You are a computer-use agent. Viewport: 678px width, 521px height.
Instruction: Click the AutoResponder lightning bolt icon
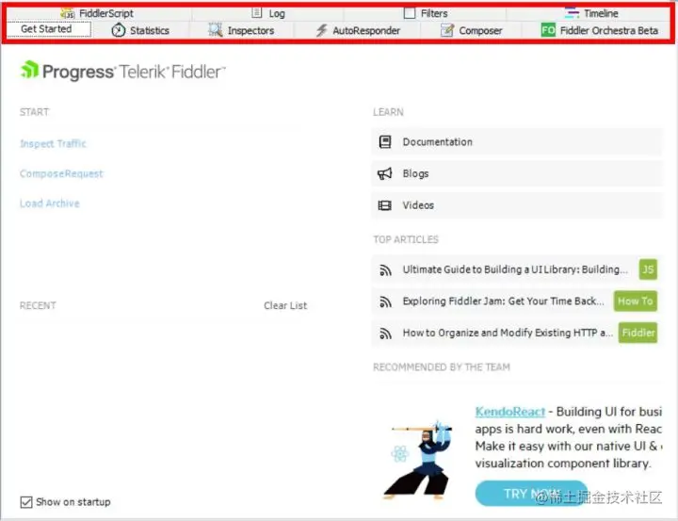[321, 30]
